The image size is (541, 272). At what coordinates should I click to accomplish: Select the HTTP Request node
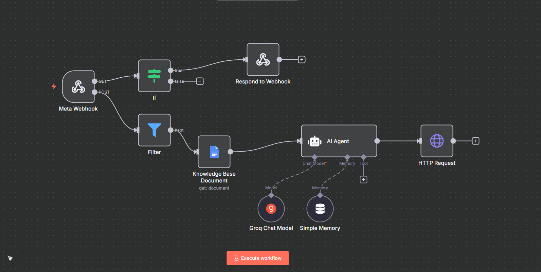click(x=437, y=141)
